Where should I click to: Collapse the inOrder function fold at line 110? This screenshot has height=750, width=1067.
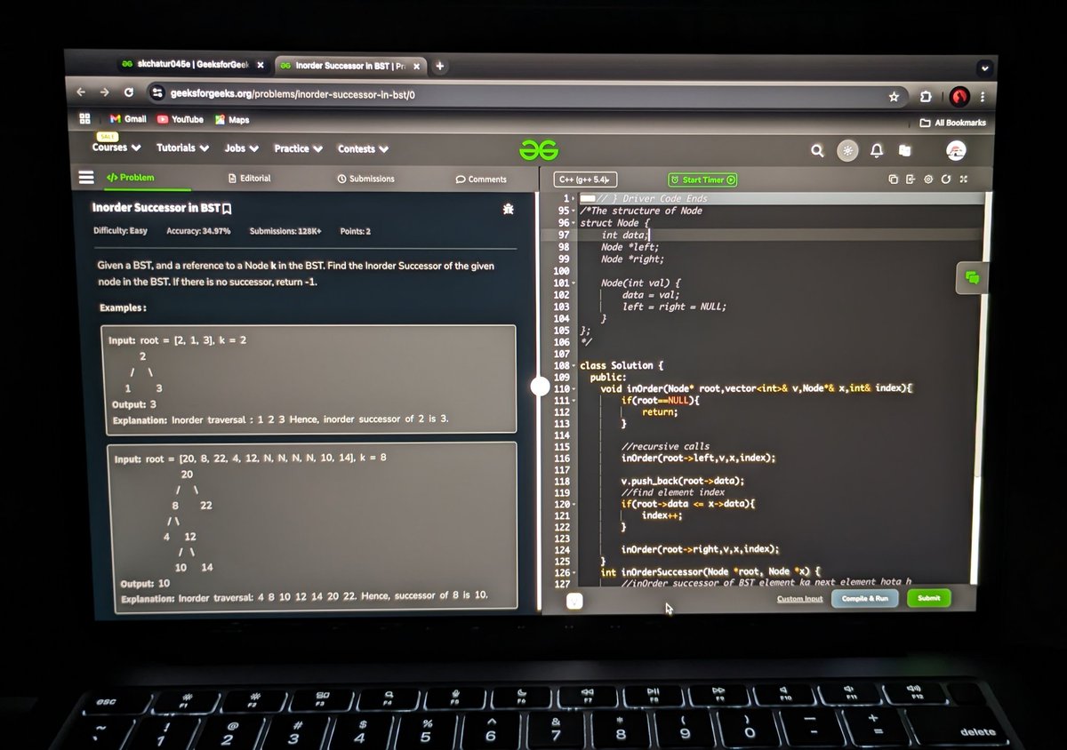tap(574, 389)
